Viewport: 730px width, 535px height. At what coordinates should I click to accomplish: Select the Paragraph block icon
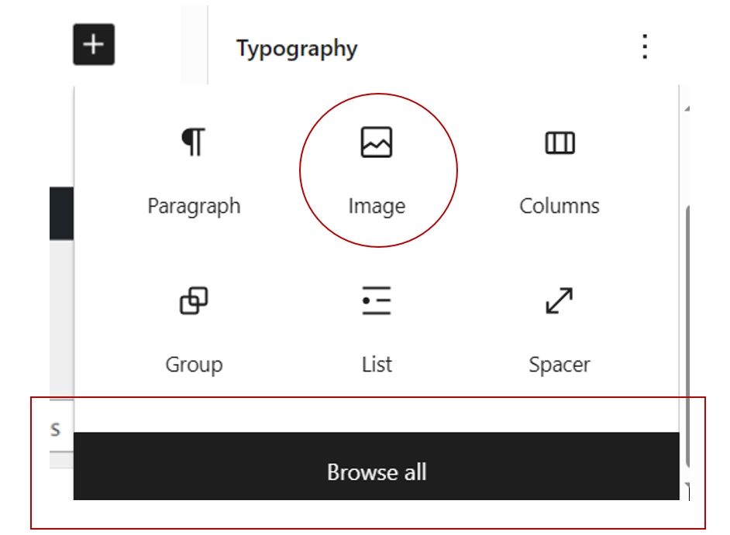[x=194, y=142]
